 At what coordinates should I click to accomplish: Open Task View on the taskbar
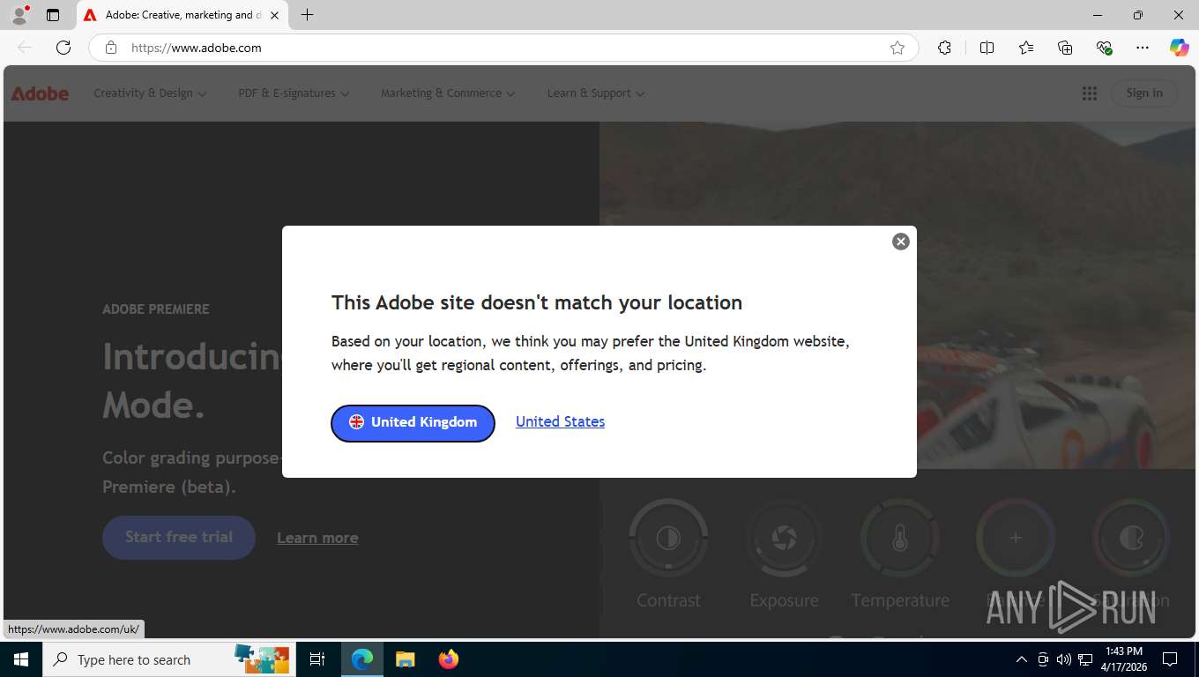tap(317, 659)
